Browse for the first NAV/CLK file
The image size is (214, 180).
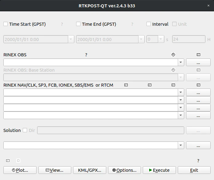pyautogui.click(x=198, y=92)
